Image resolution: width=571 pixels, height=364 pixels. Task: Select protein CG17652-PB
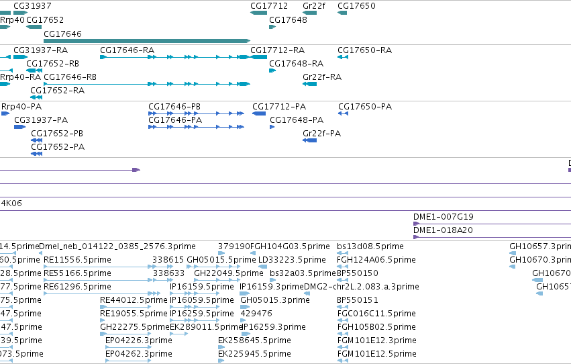pyautogui.click(x=36, y=140)
